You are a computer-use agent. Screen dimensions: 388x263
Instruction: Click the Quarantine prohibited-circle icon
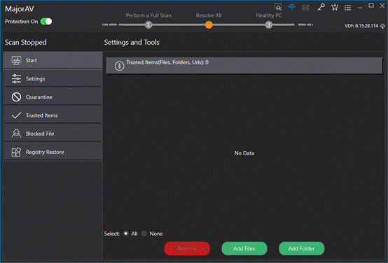pyautogui.click(x=16, y=97)
